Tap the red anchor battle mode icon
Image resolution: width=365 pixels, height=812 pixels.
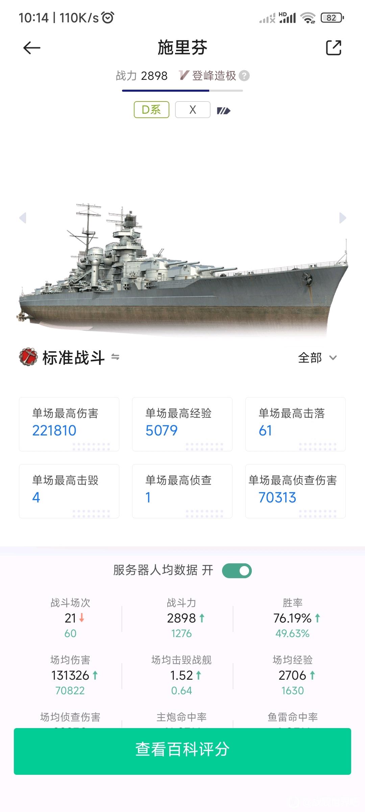(28, 357)
